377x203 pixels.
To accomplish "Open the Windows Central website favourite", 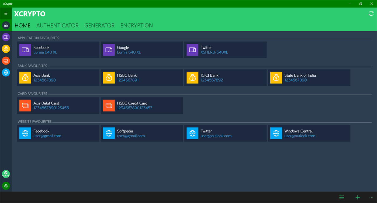I will (309, 133).
